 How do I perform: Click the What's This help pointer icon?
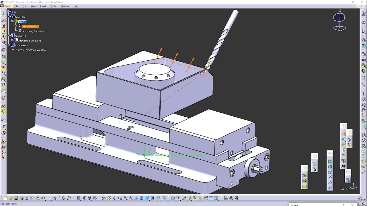click(x=54, y=198)
